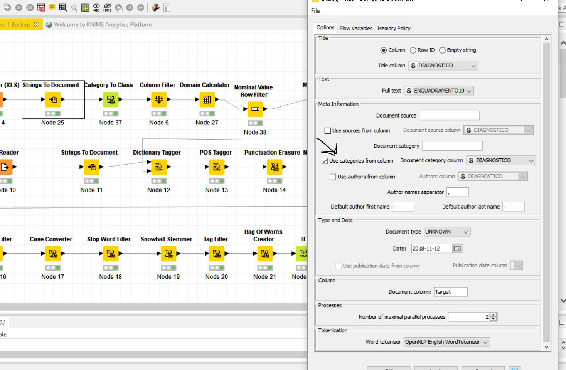Open the Title column dropdown

[443, 66]
